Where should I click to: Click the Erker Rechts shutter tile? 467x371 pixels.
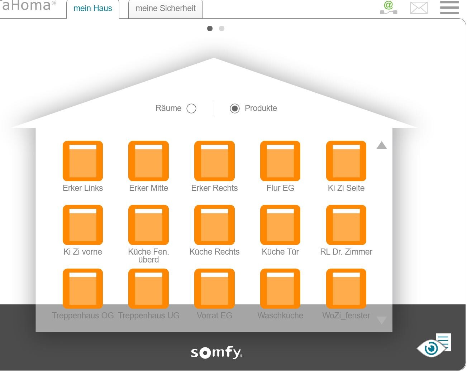pyautogui.click(x=214, y=161)
